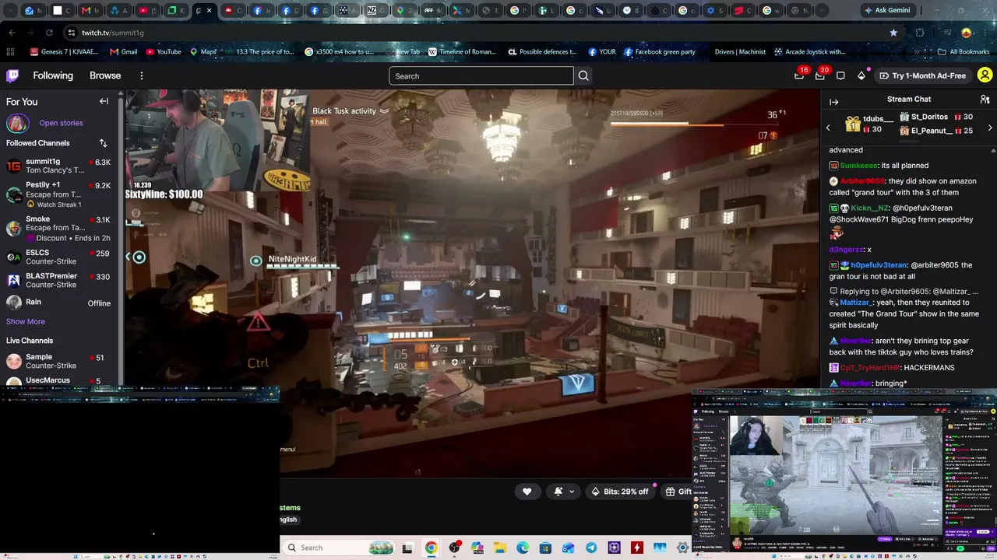Open Microsoft Edge from taskbar
The image size is (997, 560).
tap(523, 548)
